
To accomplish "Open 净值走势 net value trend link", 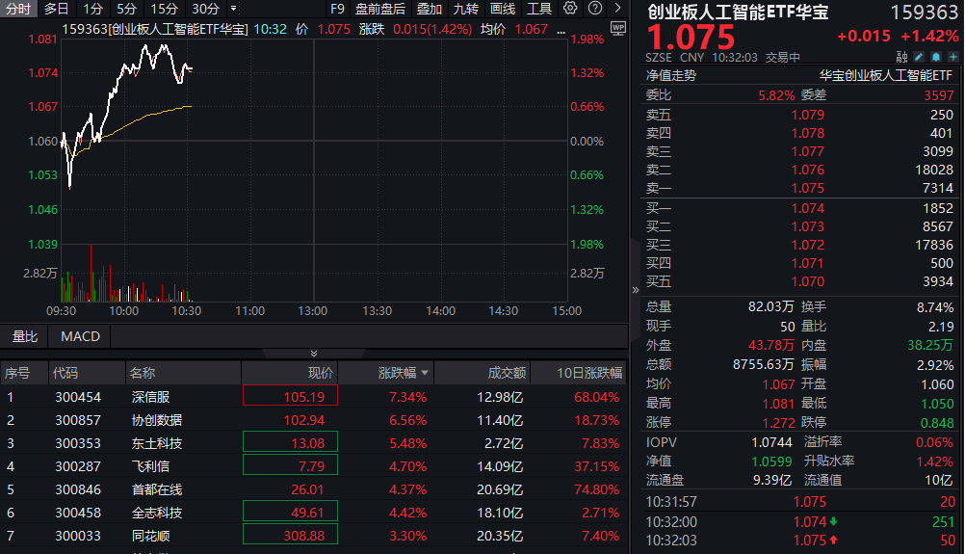I will 671,74.
